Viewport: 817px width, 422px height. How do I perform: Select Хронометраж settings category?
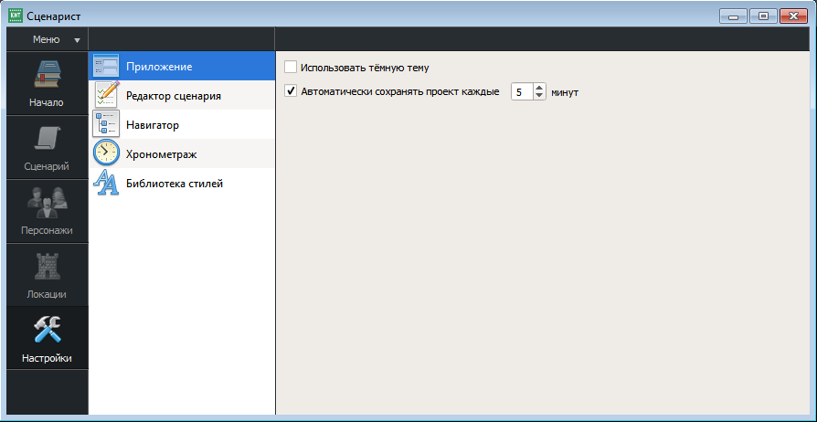[182, 153]
